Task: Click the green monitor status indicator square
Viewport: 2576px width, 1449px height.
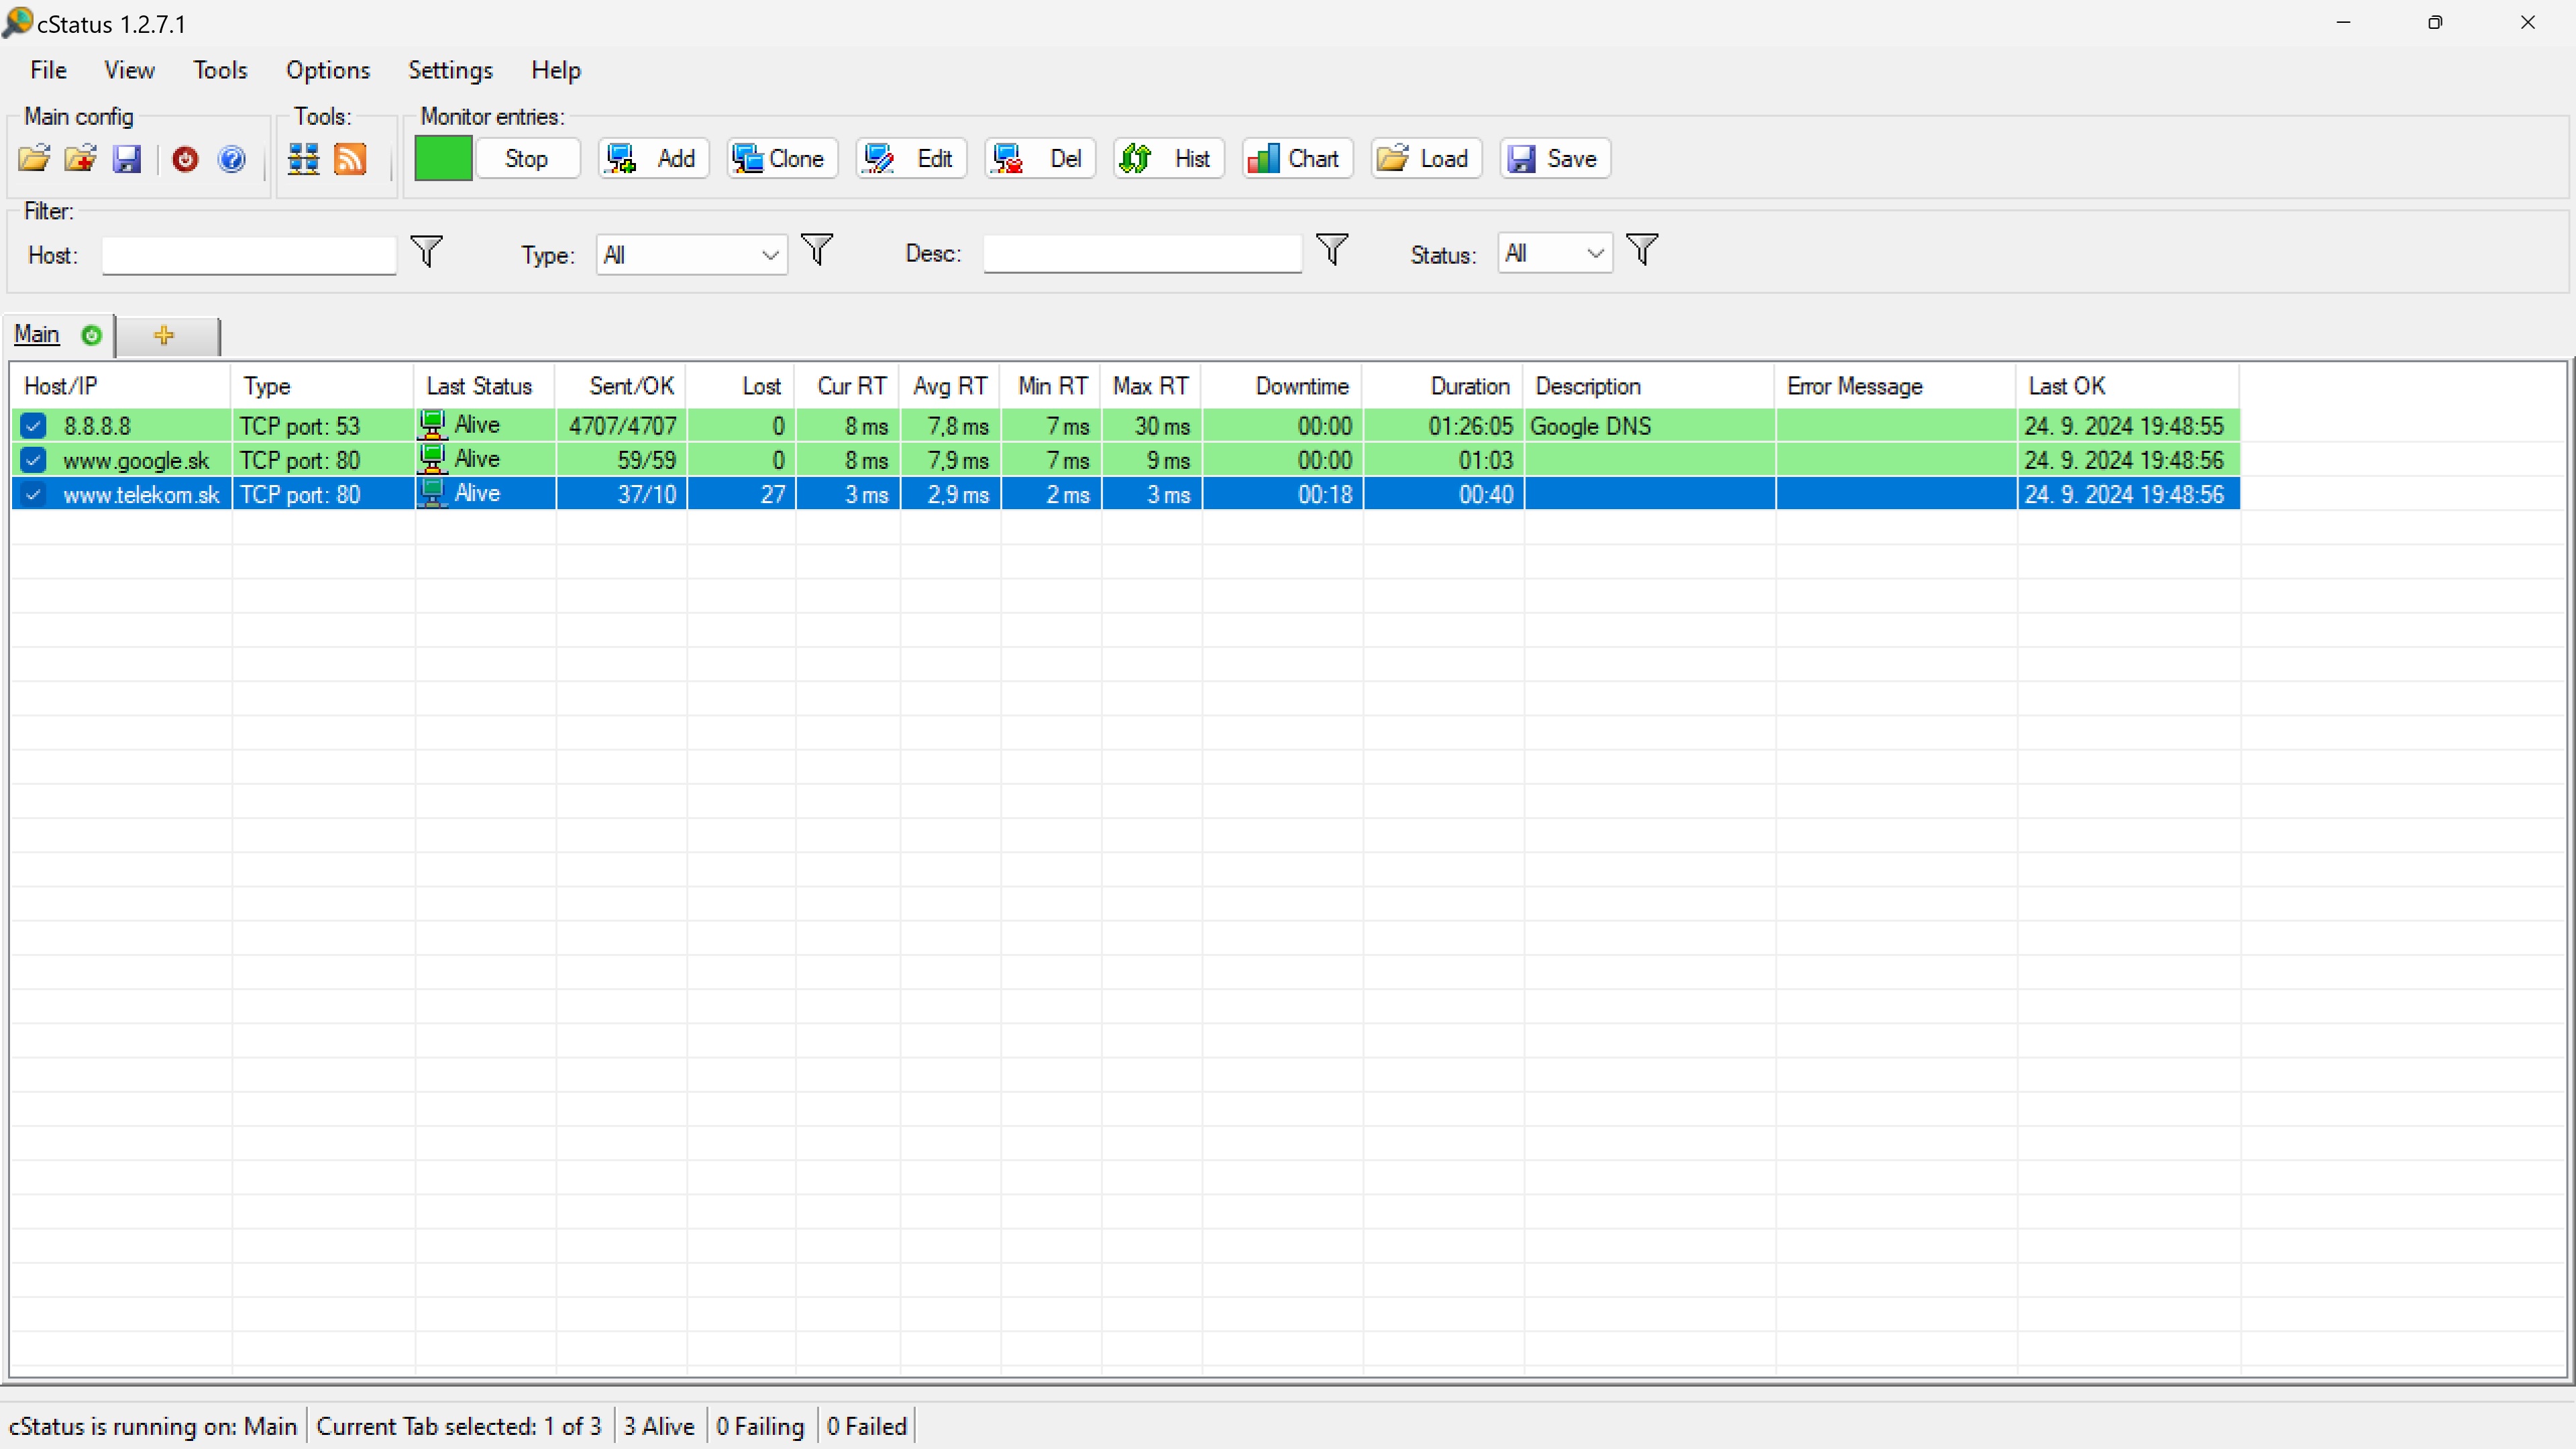Action: [x=443, y=158]
